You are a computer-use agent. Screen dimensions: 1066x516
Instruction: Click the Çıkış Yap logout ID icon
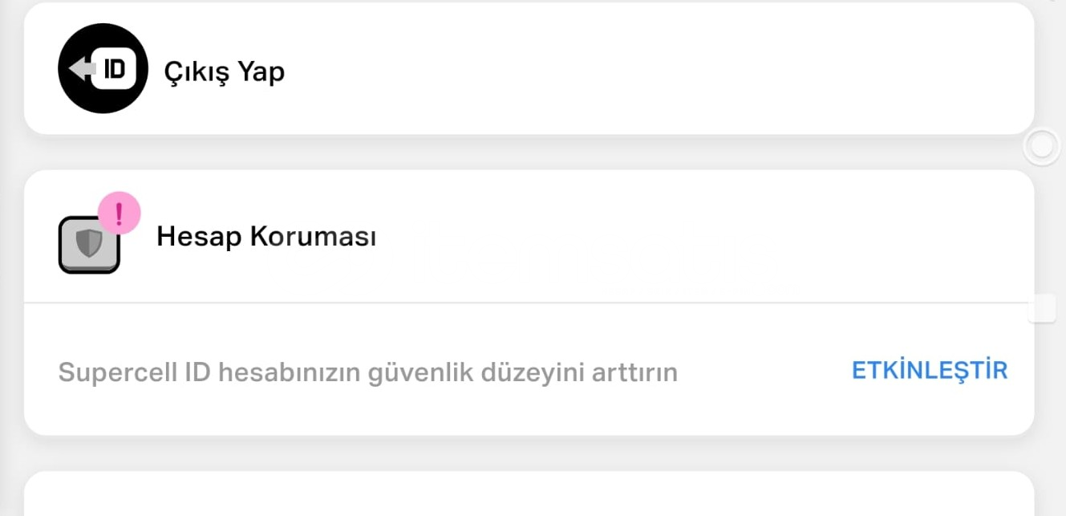(x=103, y=68)
